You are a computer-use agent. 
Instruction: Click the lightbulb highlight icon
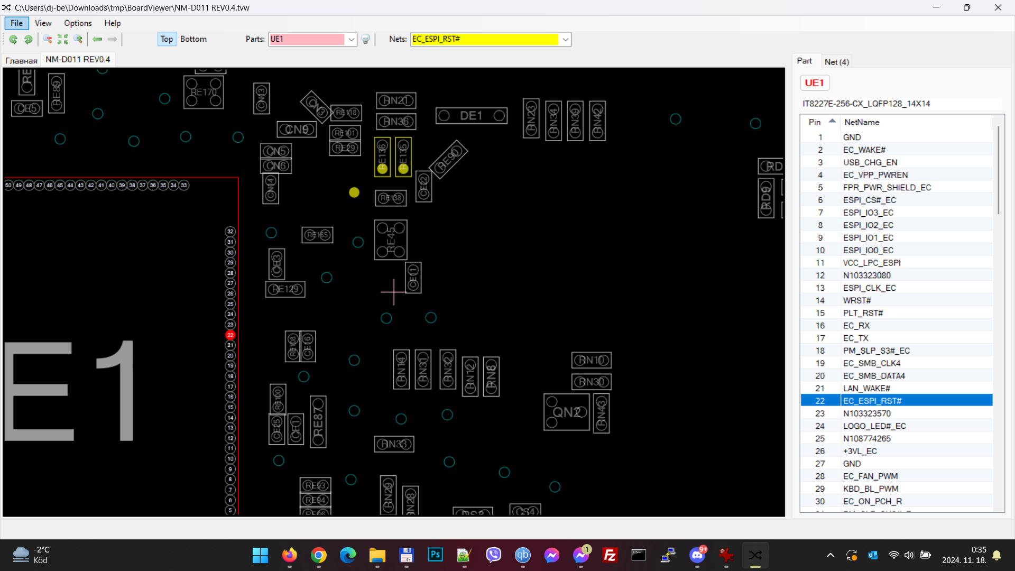(x=365, y=39)
